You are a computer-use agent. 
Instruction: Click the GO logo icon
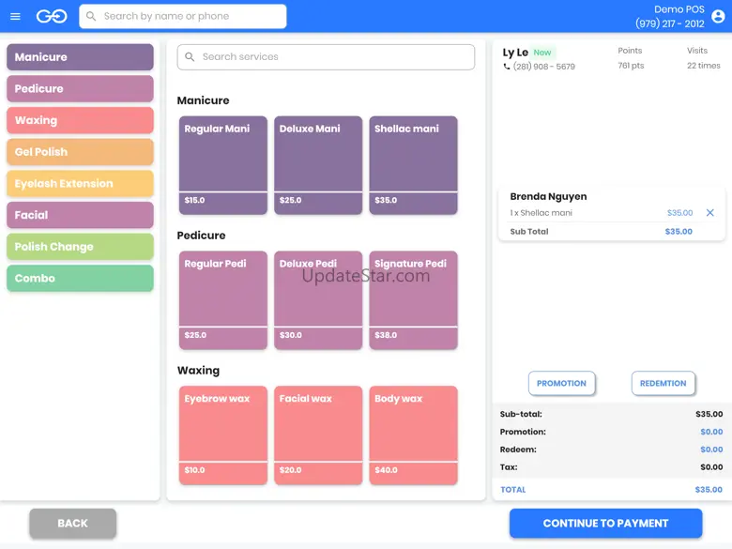(x=51, y=16)
